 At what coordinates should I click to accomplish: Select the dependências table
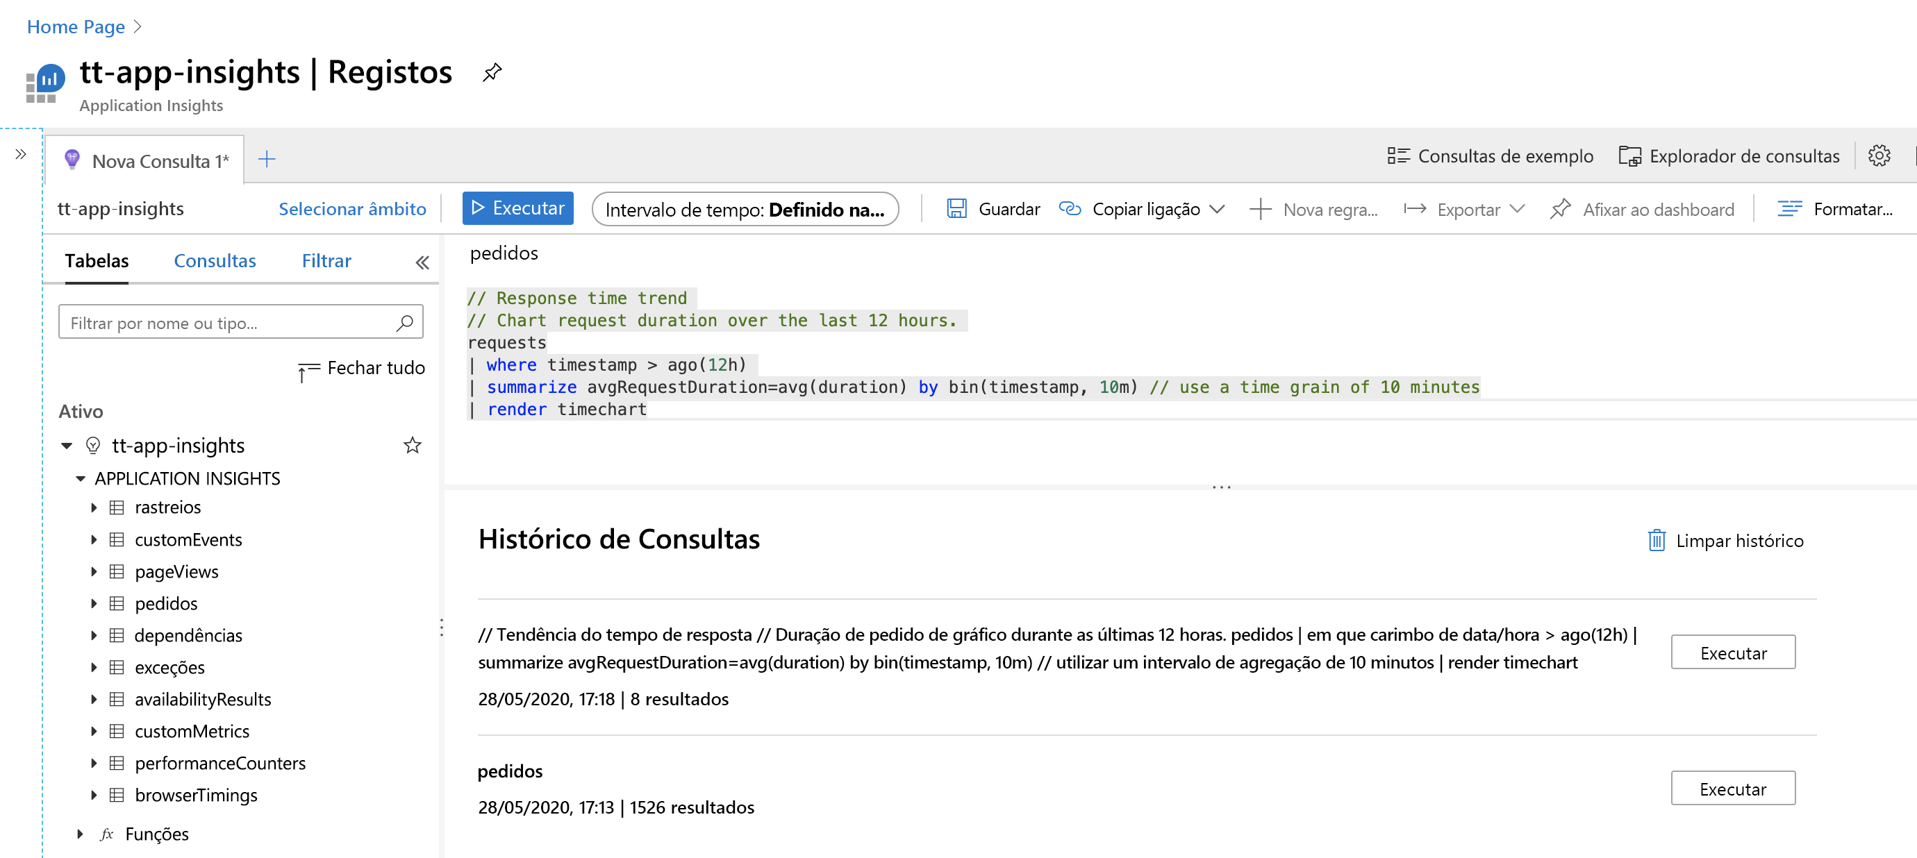tap(188, 636)
